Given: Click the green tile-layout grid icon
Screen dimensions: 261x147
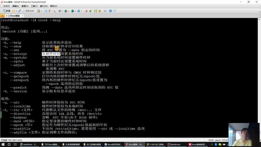Looking at the screenshot, I should tap(95, 11).
